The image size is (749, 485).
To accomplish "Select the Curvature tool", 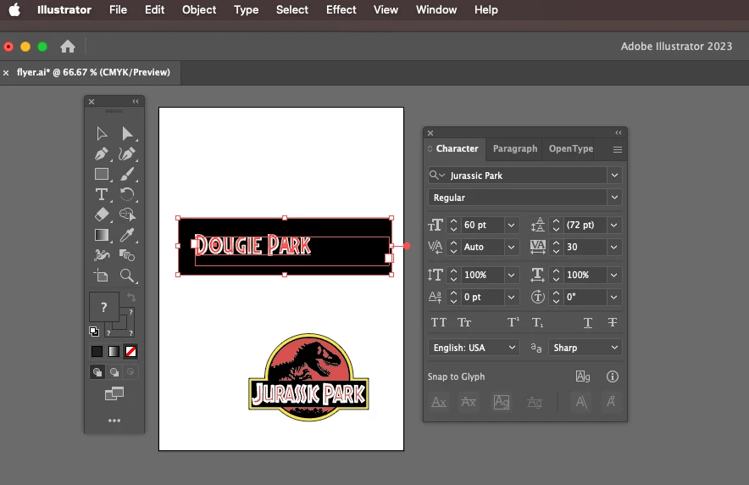I will click(127, 153).
